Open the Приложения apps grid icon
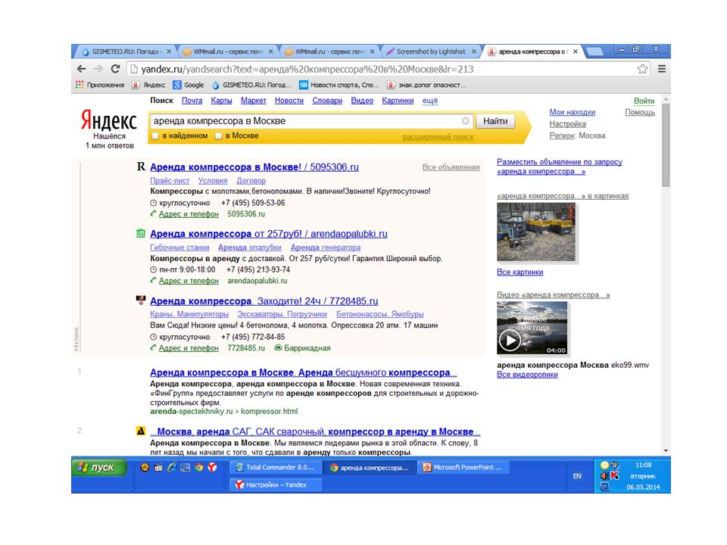 (80, 85)
